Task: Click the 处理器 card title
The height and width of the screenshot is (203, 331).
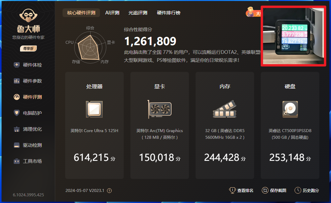Action: tap(94, 86)
